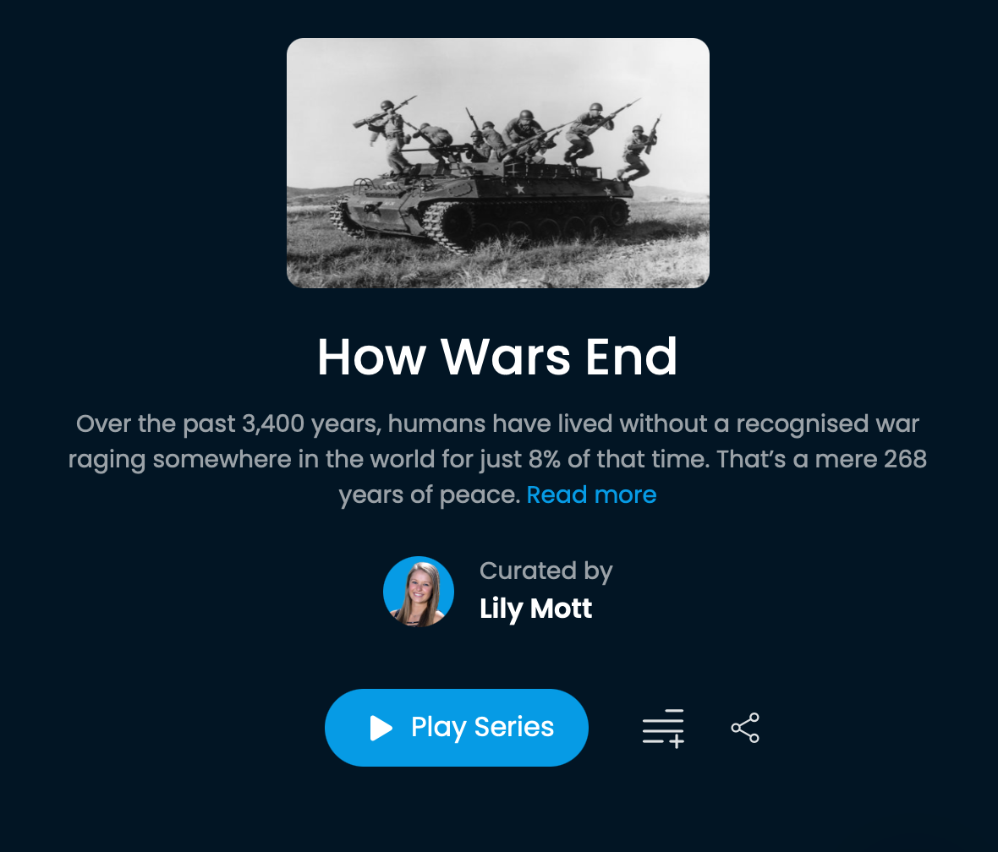Click the number 268 in the description
This screenshot has height=852, width=998.
(905, 459)
